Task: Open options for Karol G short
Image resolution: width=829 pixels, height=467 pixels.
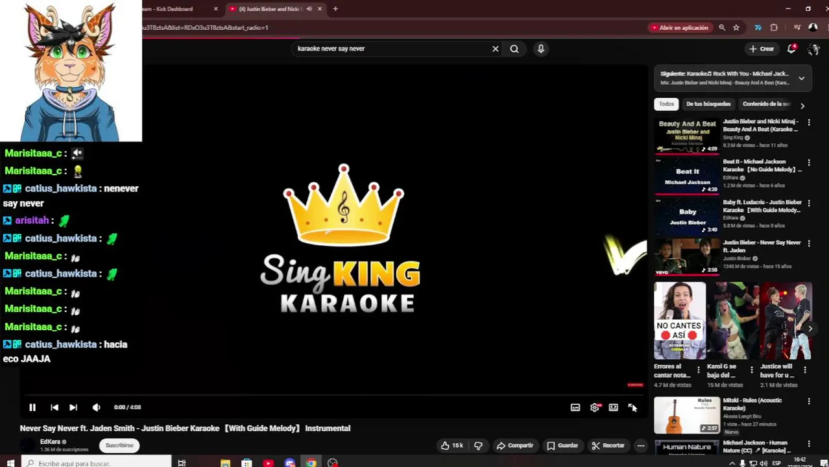Action: [752, 370]
